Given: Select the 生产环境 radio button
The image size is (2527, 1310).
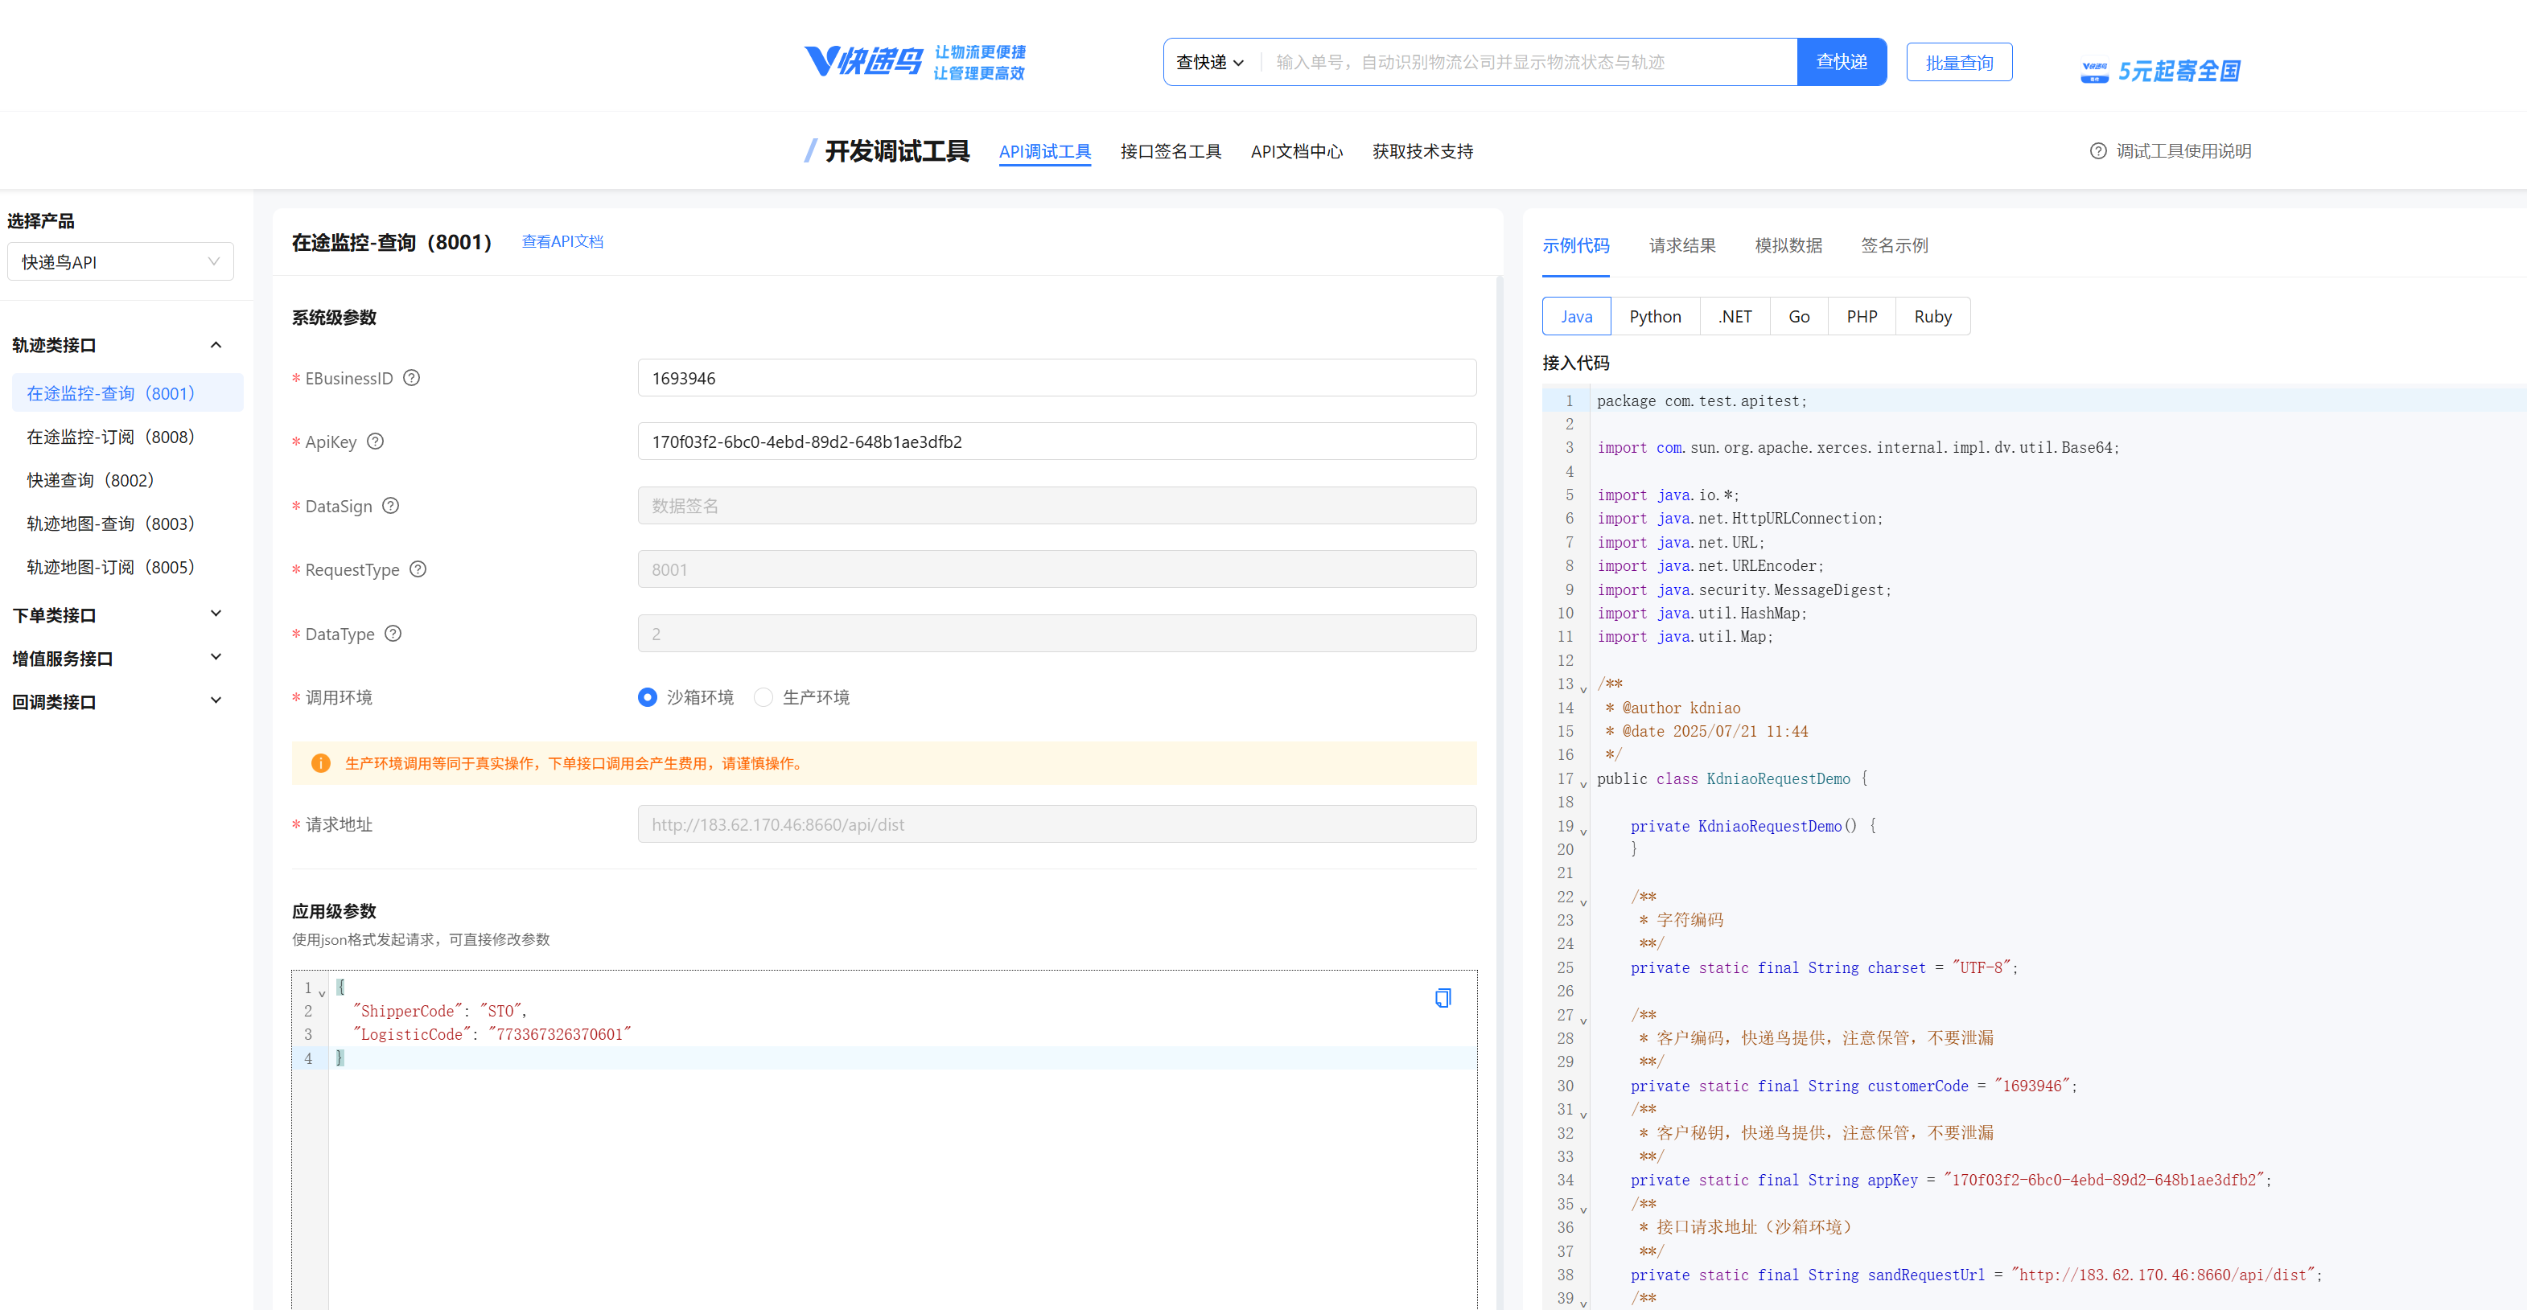Looking at the screenshot, I should pos(763,697).
